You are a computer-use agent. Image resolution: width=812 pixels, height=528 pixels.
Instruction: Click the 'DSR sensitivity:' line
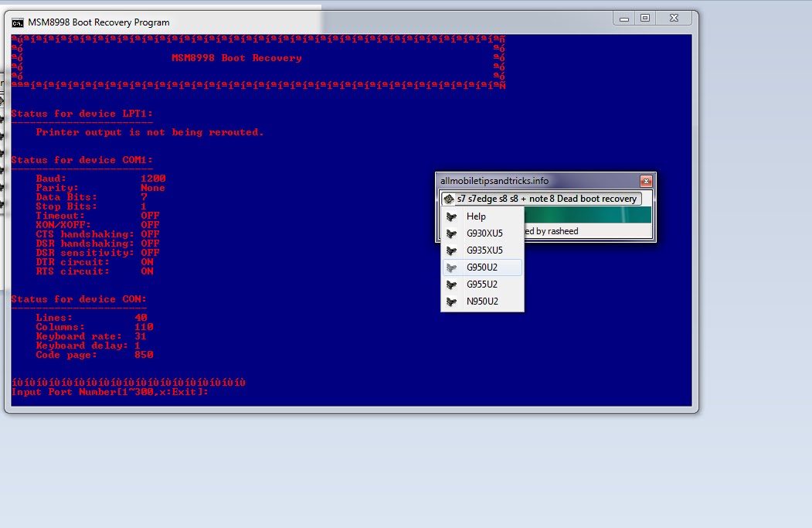[98, 253]
